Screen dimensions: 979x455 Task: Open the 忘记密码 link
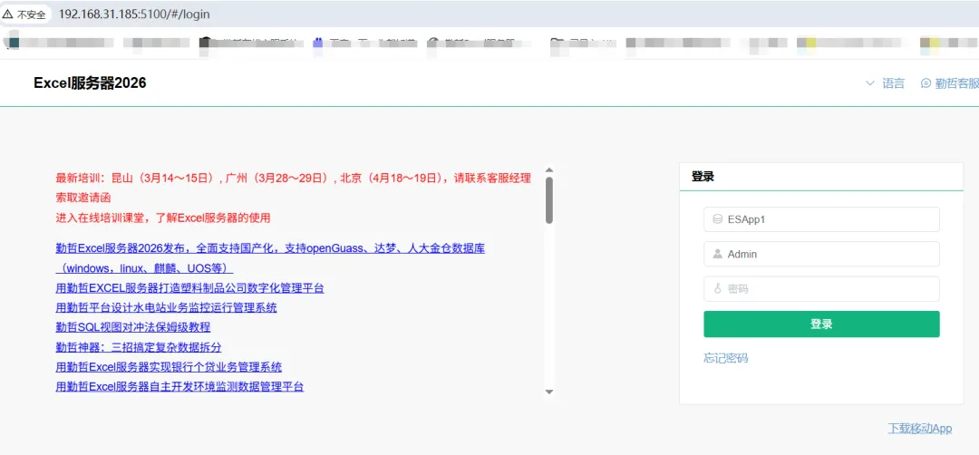(x=725, y=358)
